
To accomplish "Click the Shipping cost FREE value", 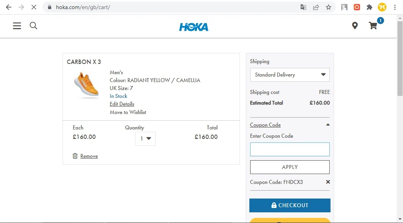I will (x=324, y=92).
